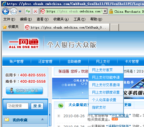Click the security padlock icon
Viewport: 144px width, 127px height.
tap(111, 11)
